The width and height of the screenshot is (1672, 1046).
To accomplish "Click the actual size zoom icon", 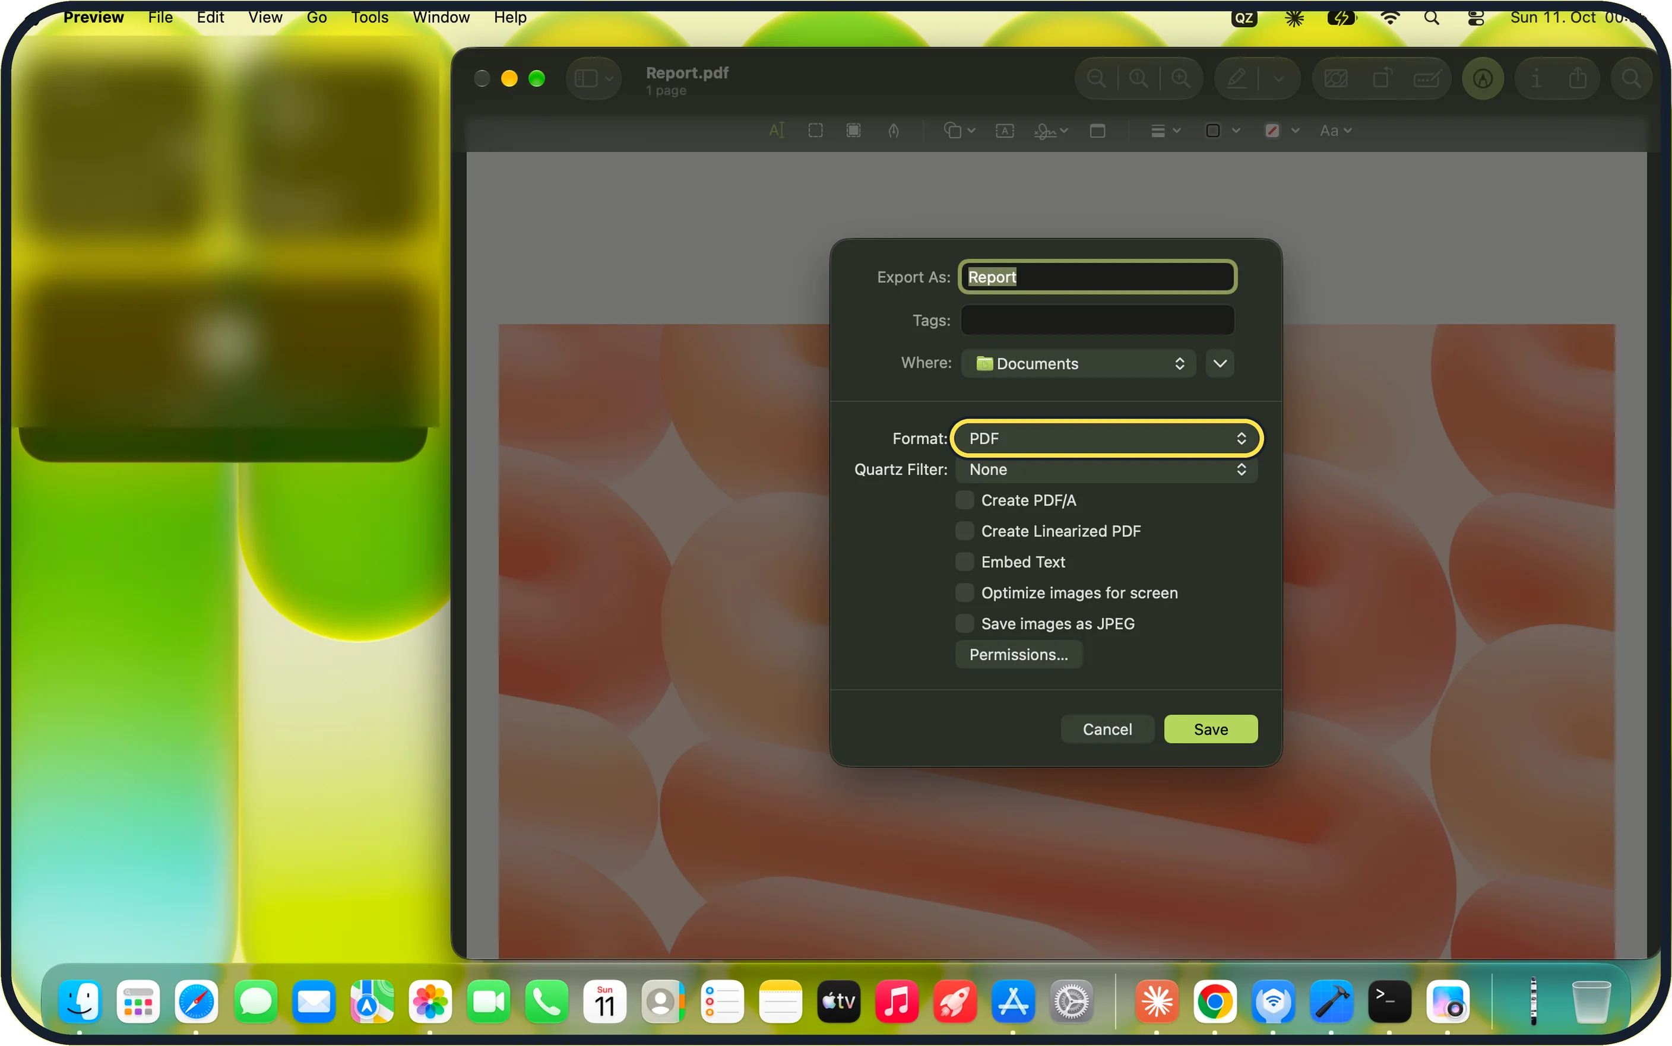I will point(1139,78).
